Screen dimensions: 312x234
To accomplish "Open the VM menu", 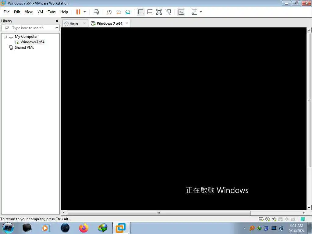I will (x=40, y=12).
